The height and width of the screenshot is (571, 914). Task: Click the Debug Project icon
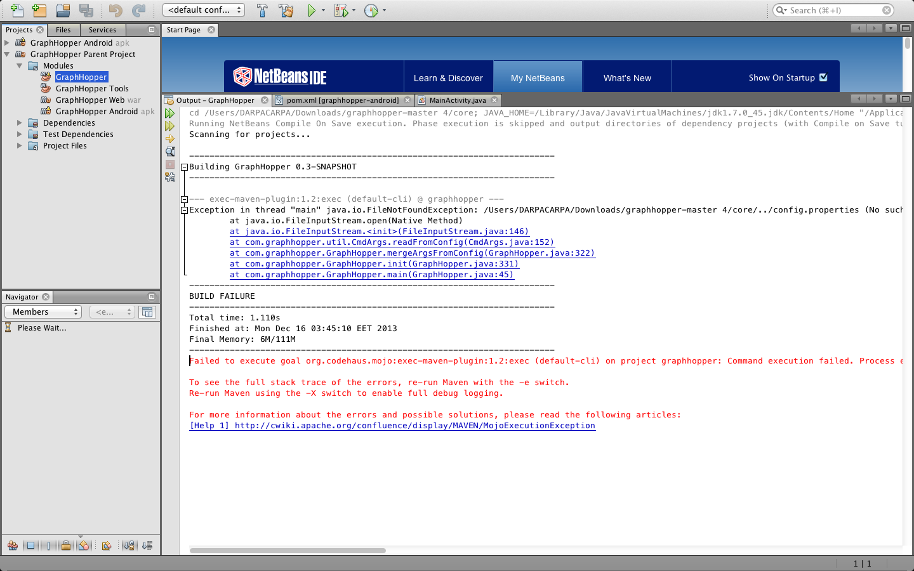pos(341,10)
